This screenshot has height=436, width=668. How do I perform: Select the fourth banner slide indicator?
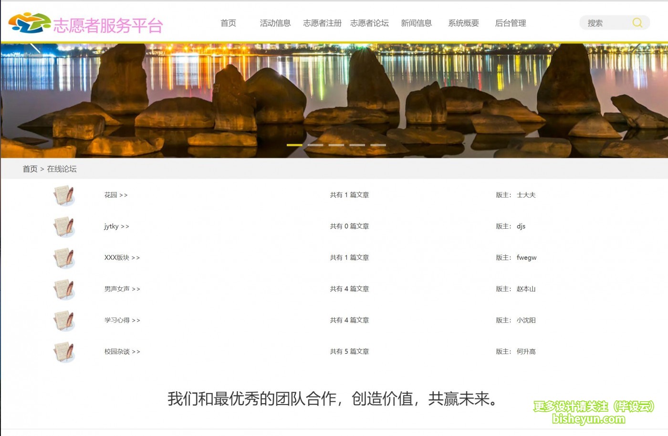click(x=357, y=145)
